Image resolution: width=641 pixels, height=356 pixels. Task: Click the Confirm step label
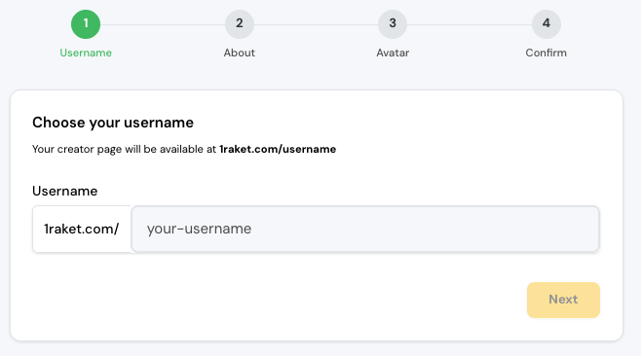click(x=547, y=53)
